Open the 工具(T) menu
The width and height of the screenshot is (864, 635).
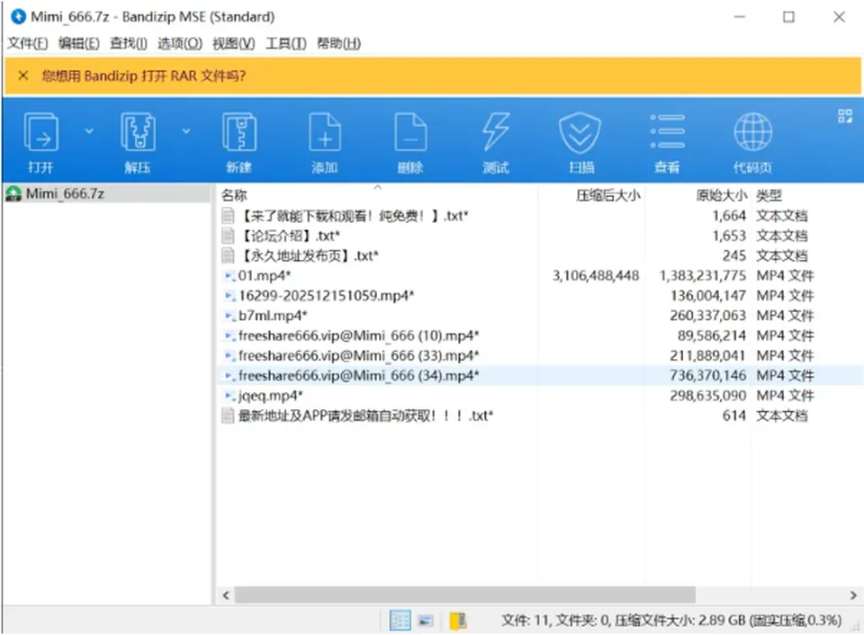(286, 43)
